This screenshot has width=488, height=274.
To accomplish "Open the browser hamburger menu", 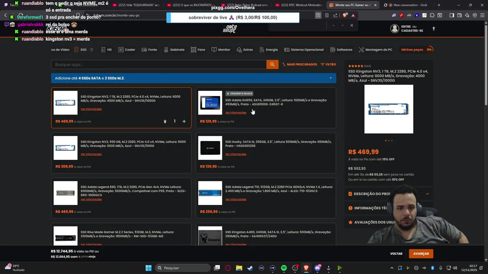I will coord(482,15).
